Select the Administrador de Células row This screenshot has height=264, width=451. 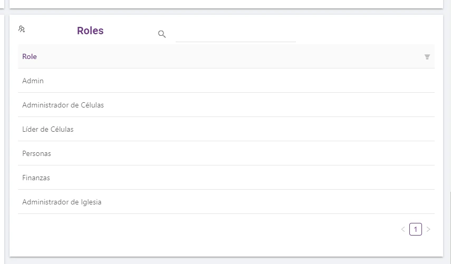[x=226, y=105]
